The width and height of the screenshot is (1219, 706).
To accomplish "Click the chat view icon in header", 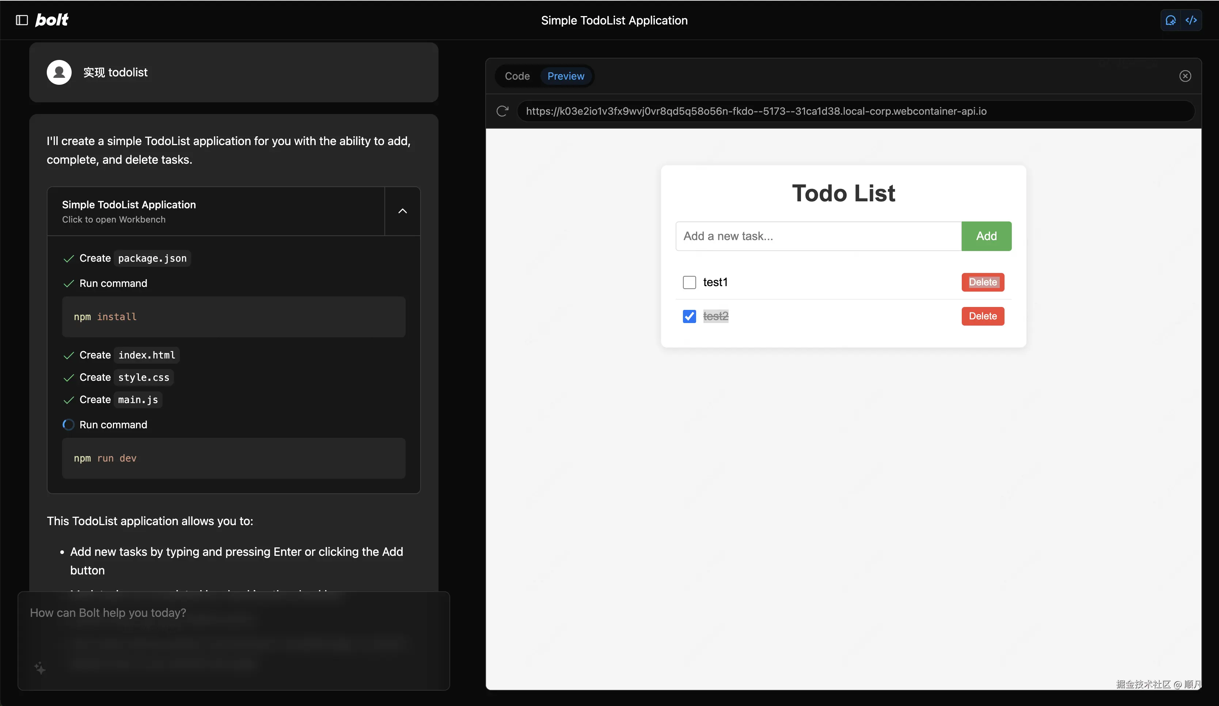I will point(1171,20).
